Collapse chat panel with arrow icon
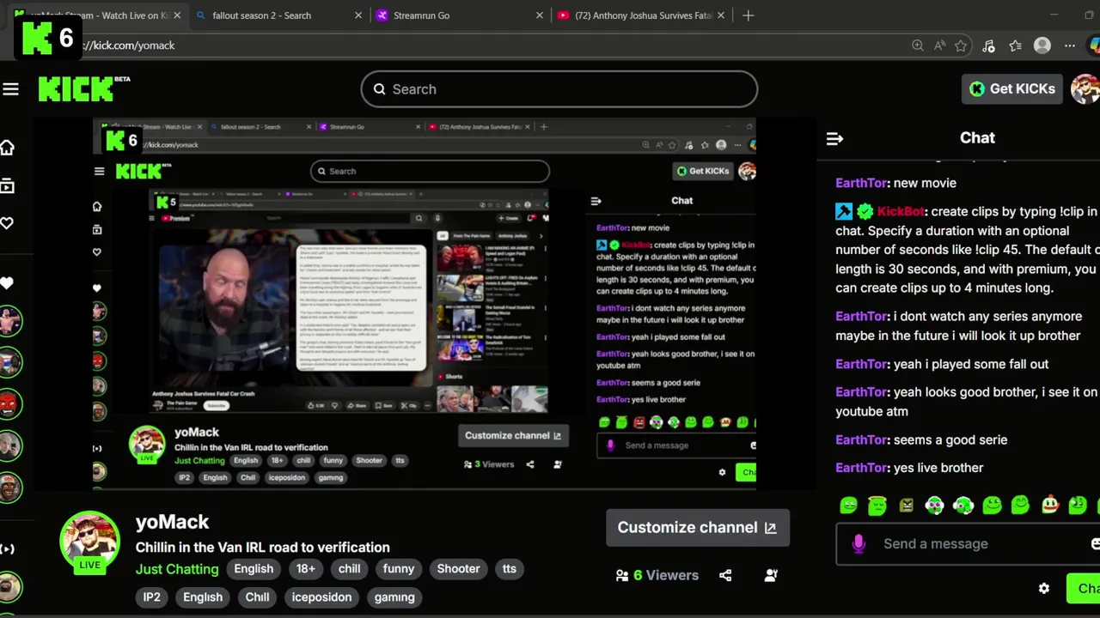 click(x=834, y=138)
